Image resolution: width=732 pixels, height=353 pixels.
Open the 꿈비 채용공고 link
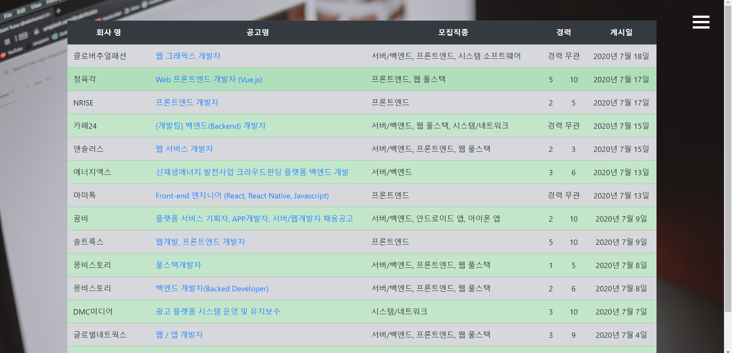(x=254, y=219)
